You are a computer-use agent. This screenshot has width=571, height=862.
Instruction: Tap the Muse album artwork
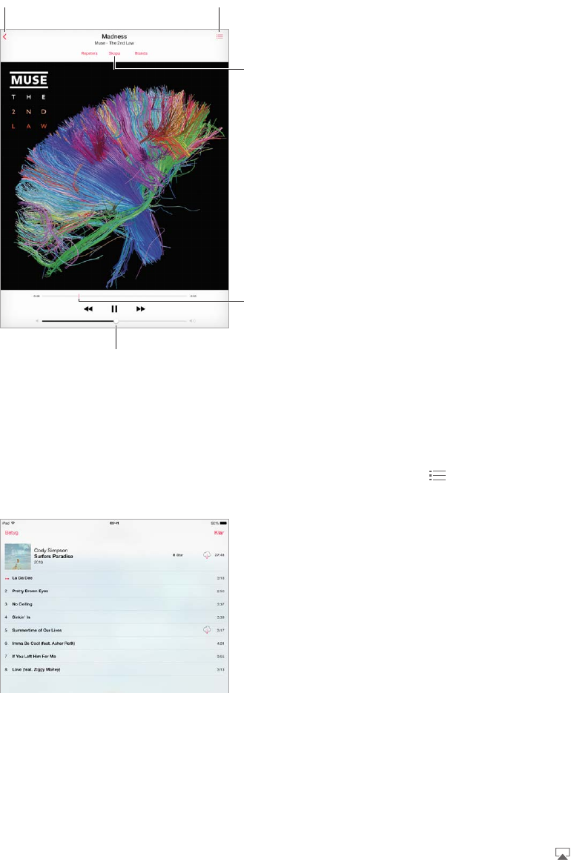pos(114,176)
